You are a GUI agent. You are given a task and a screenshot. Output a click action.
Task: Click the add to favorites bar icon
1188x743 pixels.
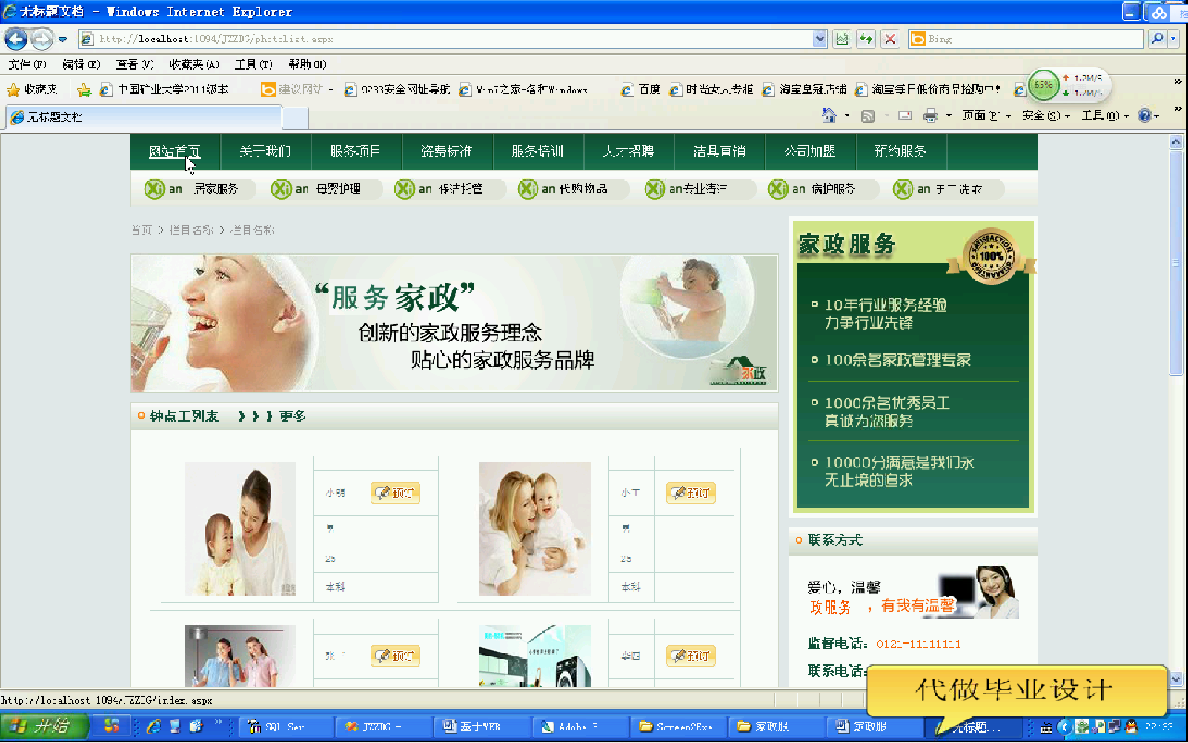(84, 90)
